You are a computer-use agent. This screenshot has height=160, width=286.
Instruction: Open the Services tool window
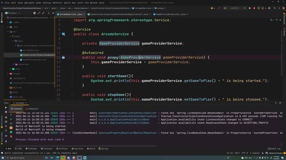(77, 148)
